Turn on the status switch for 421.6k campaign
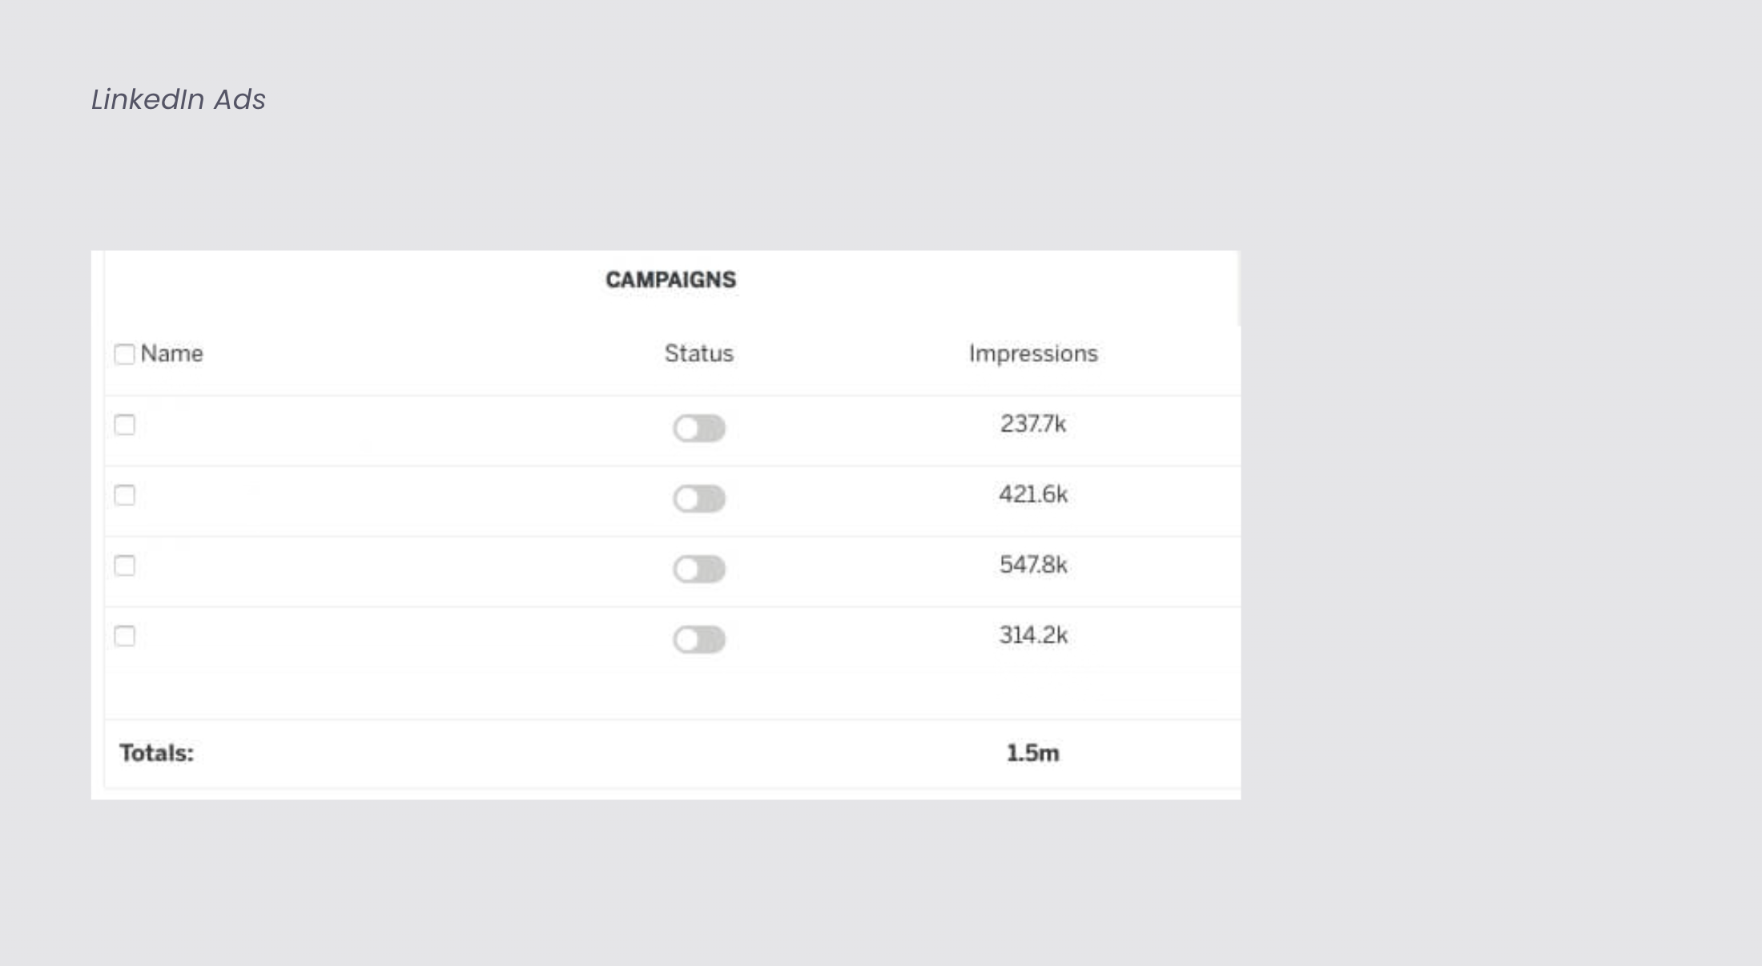Viewport: 1762px width, 966px height. click(699, 499)
